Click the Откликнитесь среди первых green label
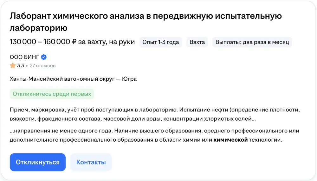317x181 pixels. [x=52, y=94]
